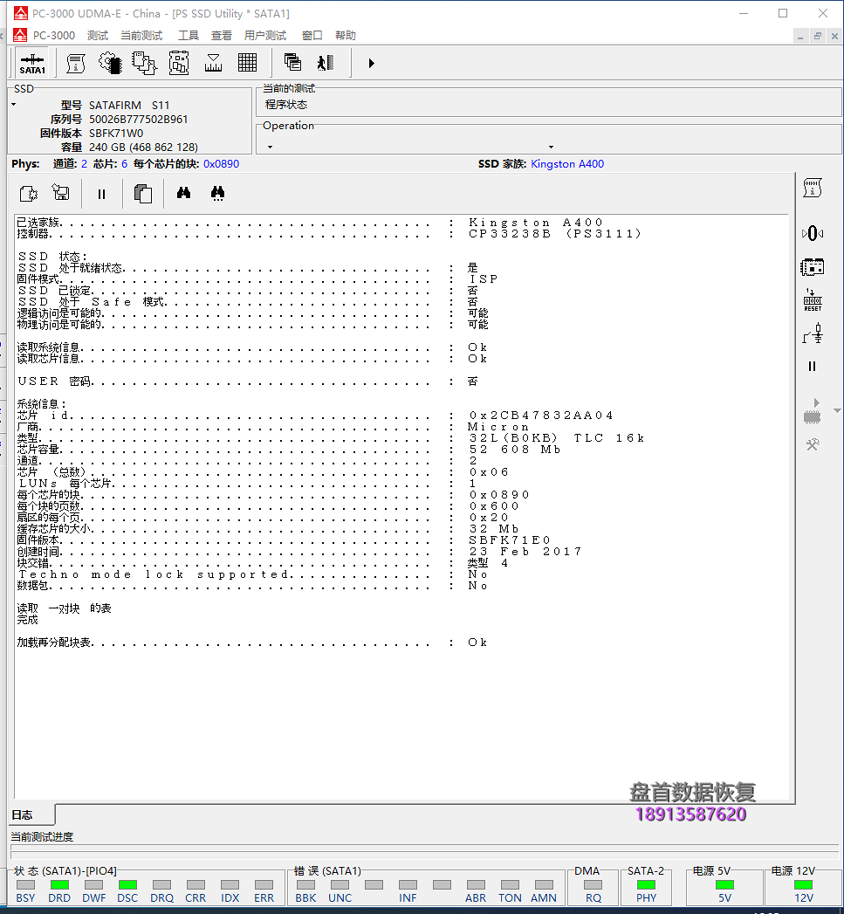Open the 当前测试 menu
The image size is (844, 914).
coord(141,36)
